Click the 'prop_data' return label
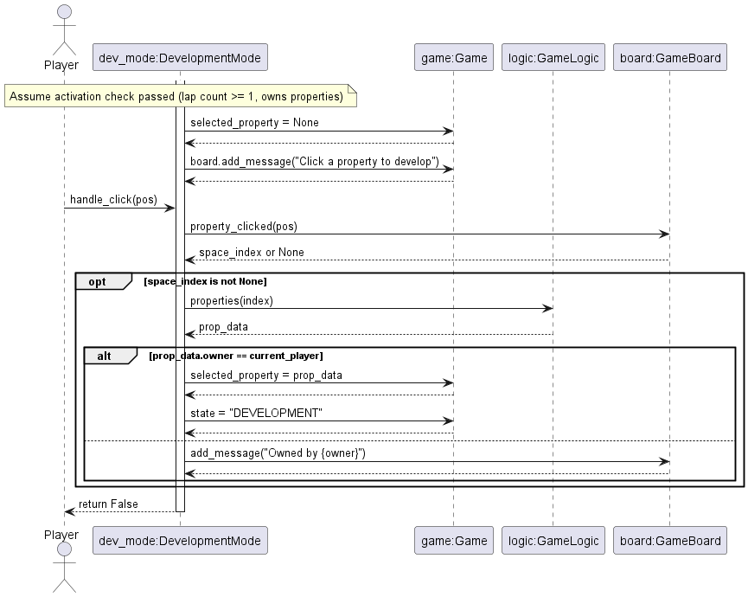748x597 pixels. 223,327
